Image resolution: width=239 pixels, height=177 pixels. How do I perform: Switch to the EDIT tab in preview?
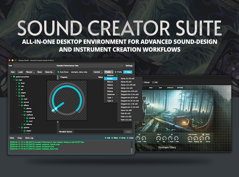[160, 88]
